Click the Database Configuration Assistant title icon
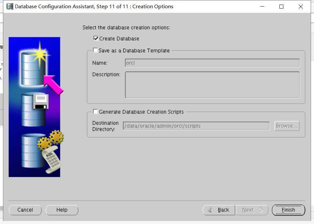314x224 pixels. pos(10,6)
